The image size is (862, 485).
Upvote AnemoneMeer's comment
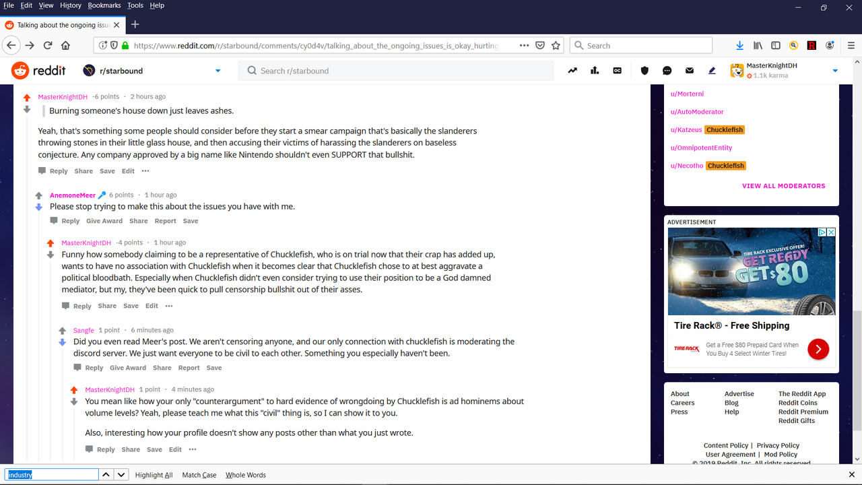pyautogui.click(x=38, y=196)
